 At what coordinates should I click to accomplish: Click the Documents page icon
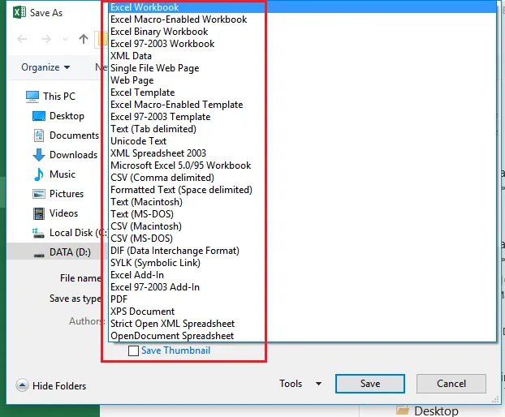coord(39,135)
